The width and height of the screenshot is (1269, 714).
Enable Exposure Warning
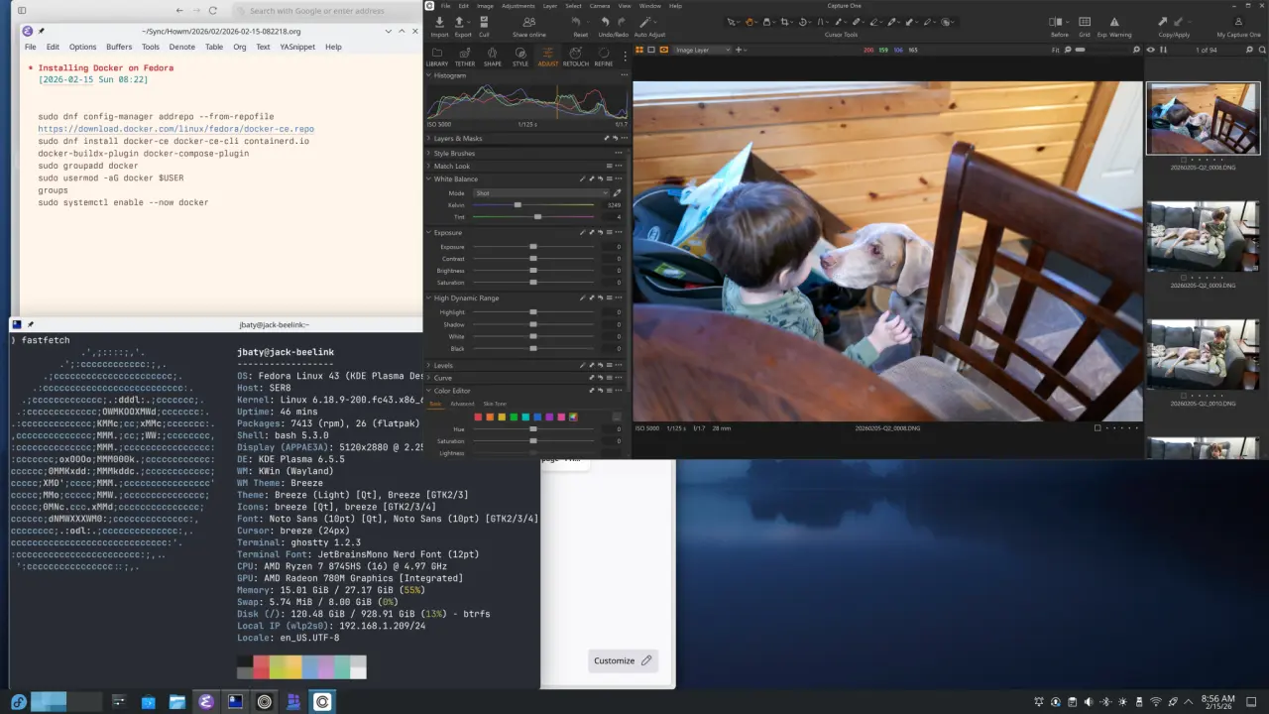[1114, 21]
